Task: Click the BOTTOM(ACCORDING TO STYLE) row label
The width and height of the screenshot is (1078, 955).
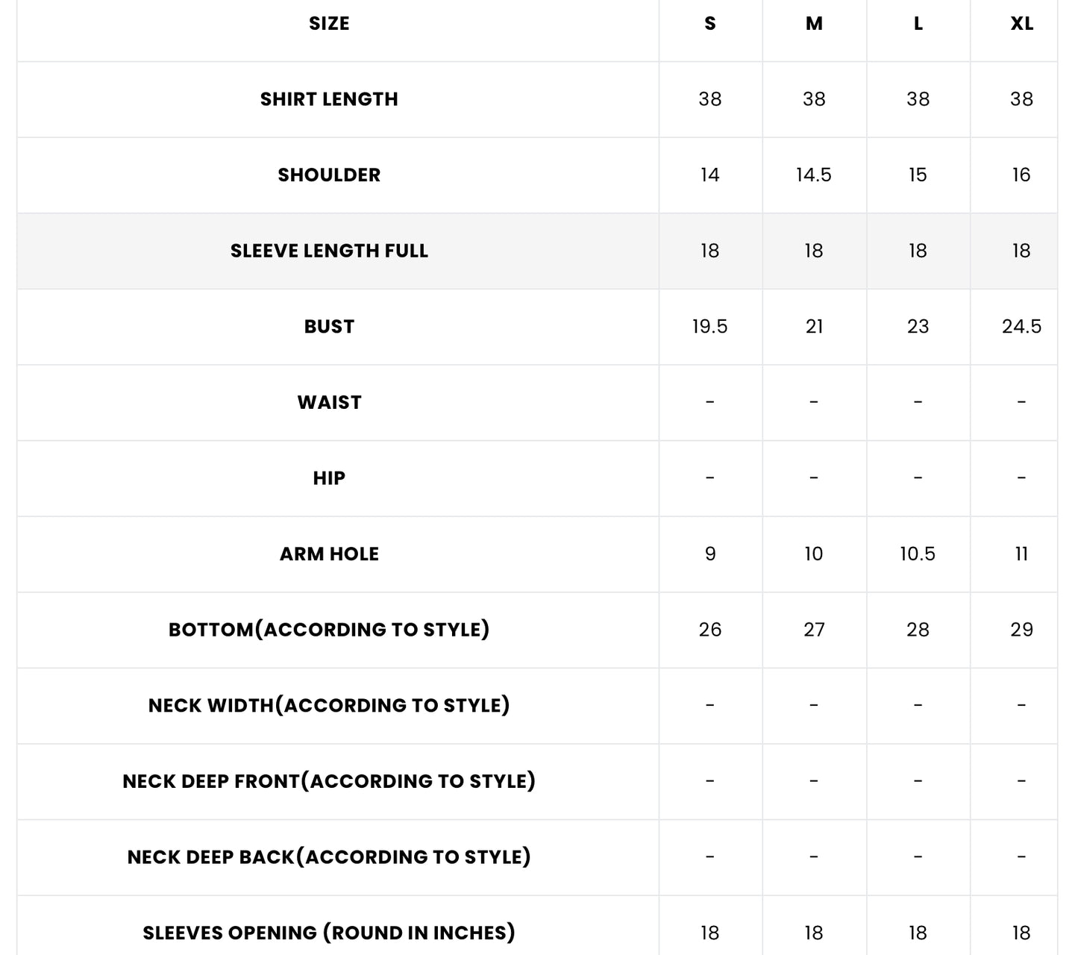Action: point(329,630)
